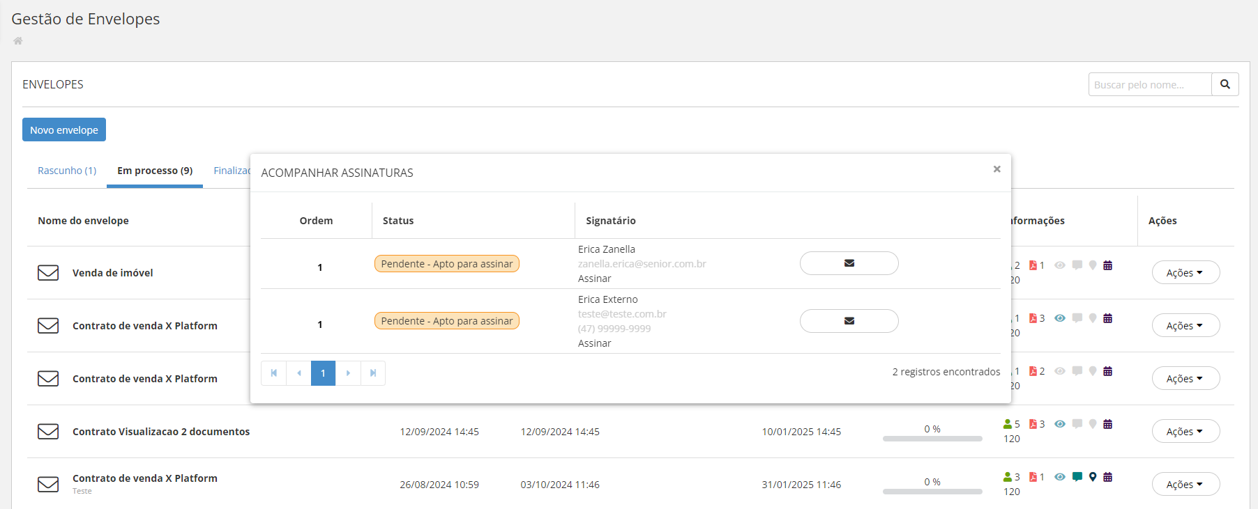The height and width of the screenshot is (509, 1258).
Task: Open the Ações dropdown in the last row
Action: [1185, 485]
